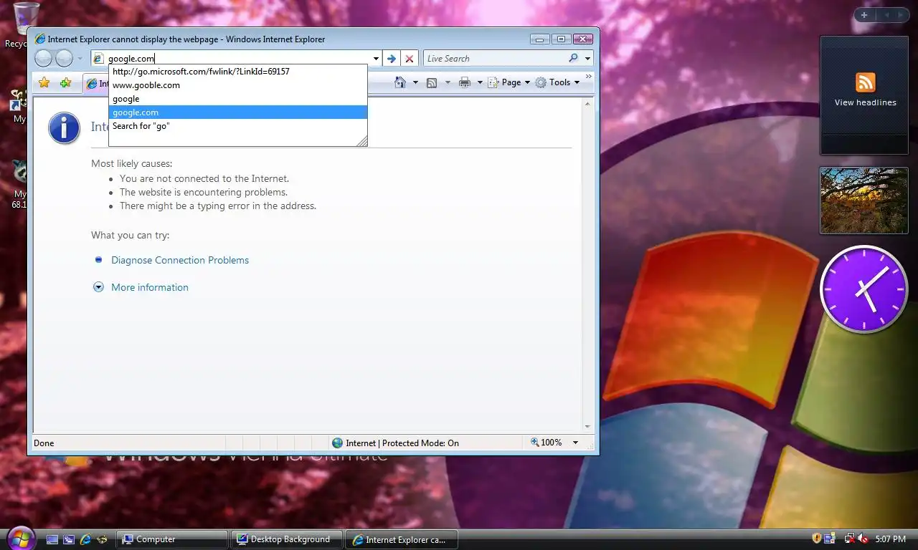Click View headlines in the feed gadget
Viewport: 918px width, 550px height.
tap(865, 102)
